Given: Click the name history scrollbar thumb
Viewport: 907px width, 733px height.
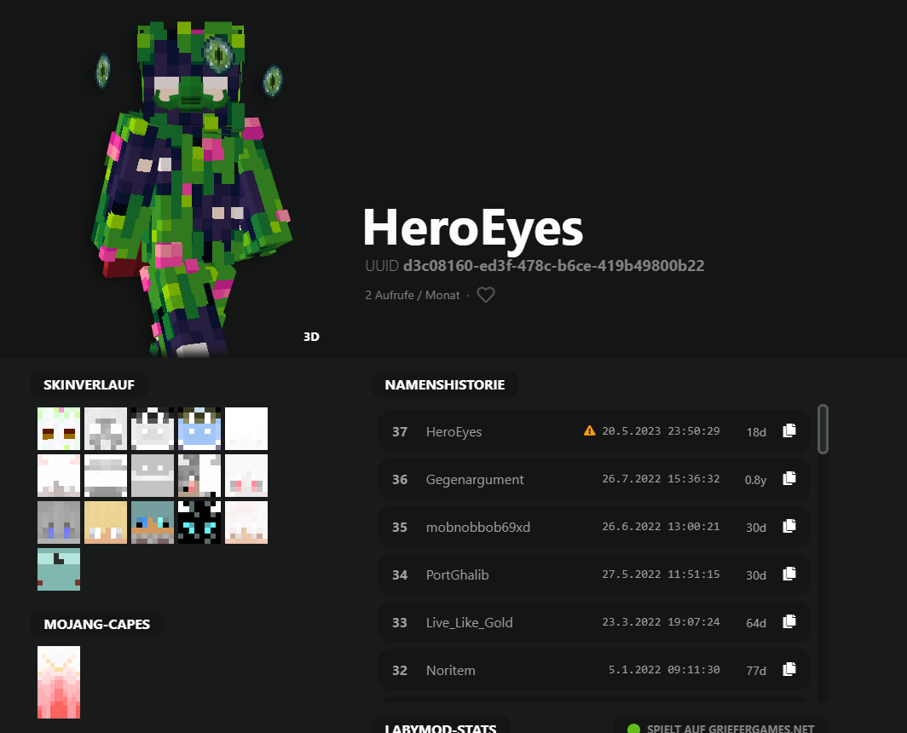Looking at the screenshot, I should coord(823,429).
